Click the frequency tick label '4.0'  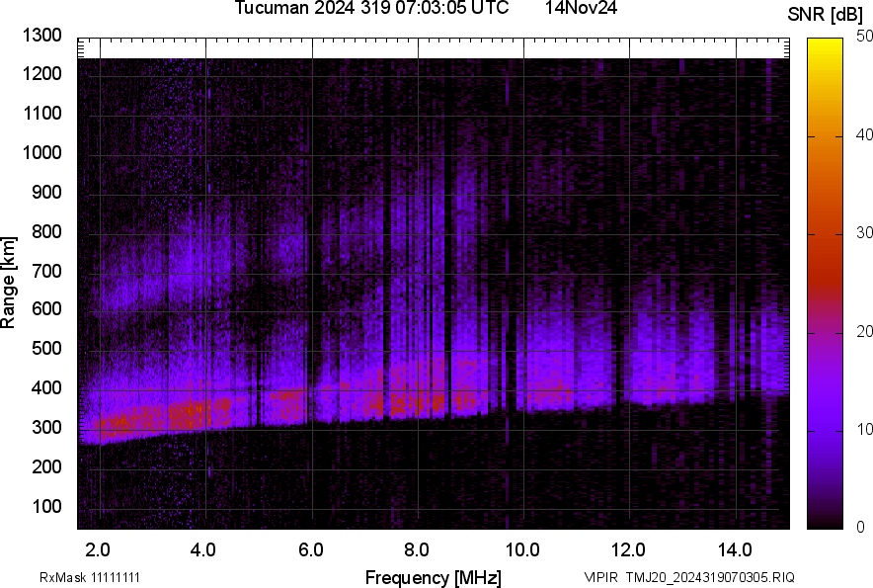pos(203,550)
